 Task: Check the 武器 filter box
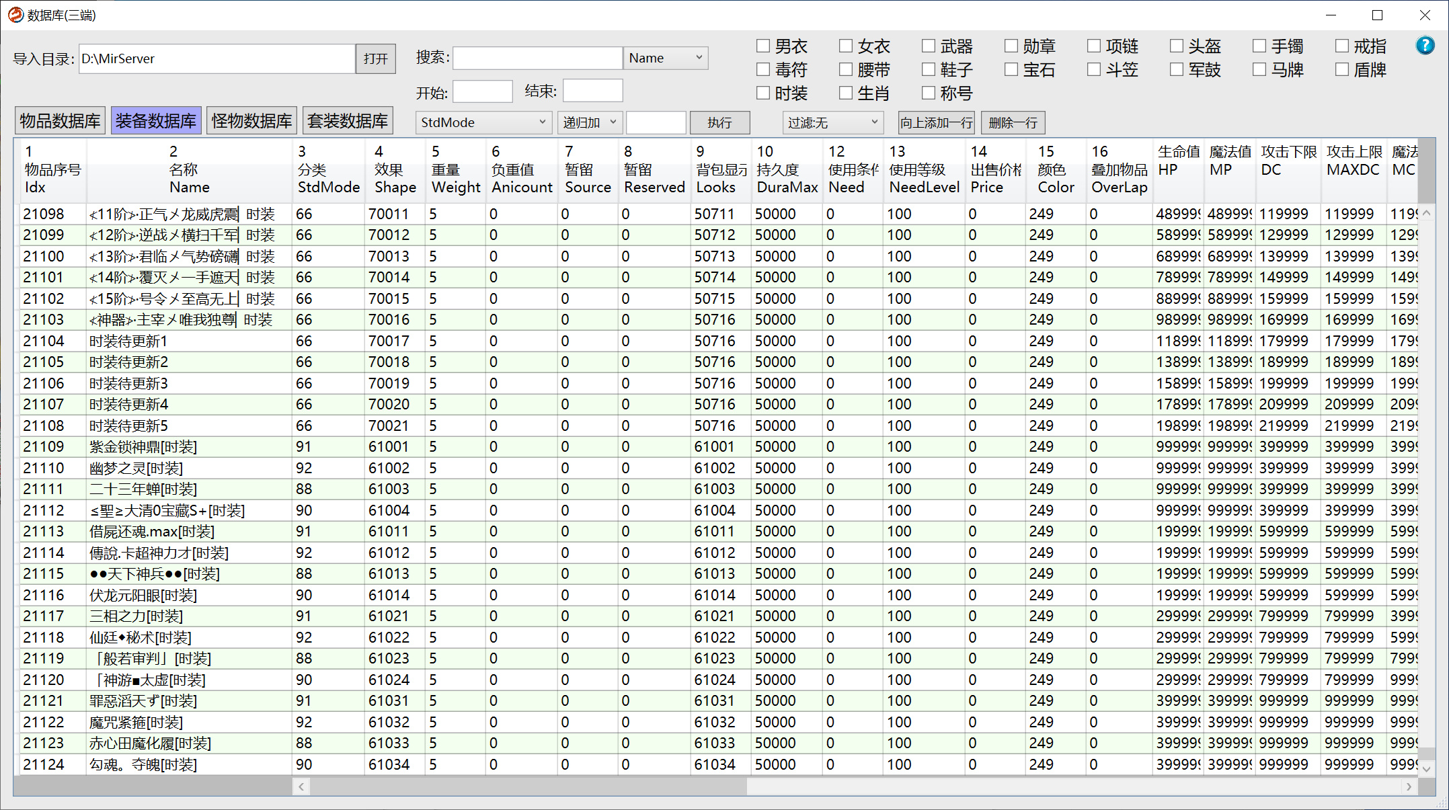(x=929, y=46)
